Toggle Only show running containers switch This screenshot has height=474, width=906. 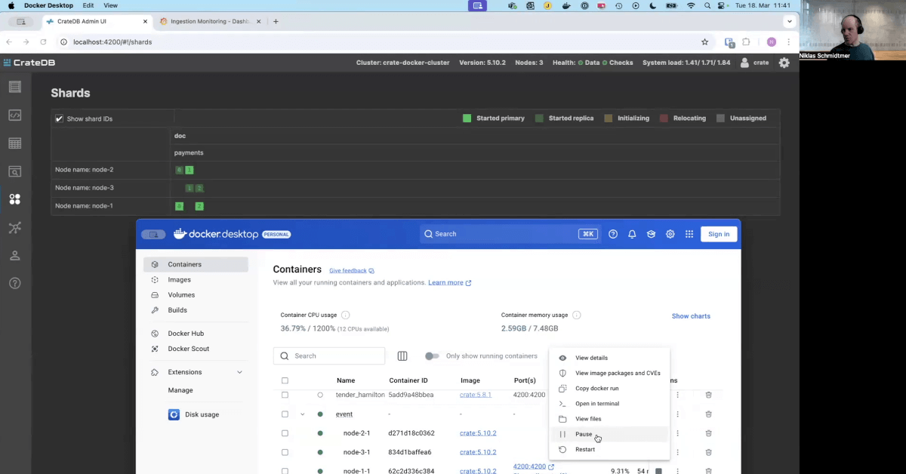pos(432,356)
